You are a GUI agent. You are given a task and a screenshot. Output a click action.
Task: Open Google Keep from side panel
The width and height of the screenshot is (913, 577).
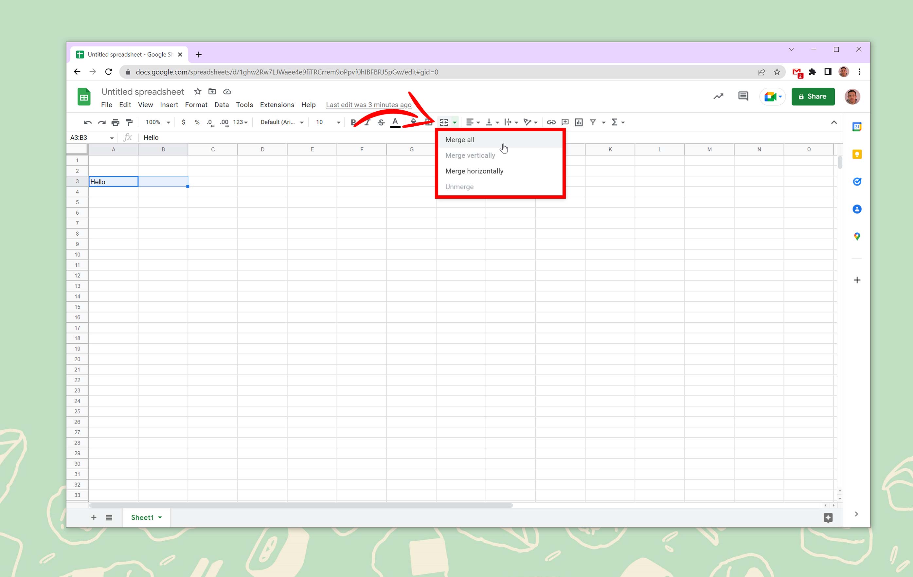click(856, 154)
